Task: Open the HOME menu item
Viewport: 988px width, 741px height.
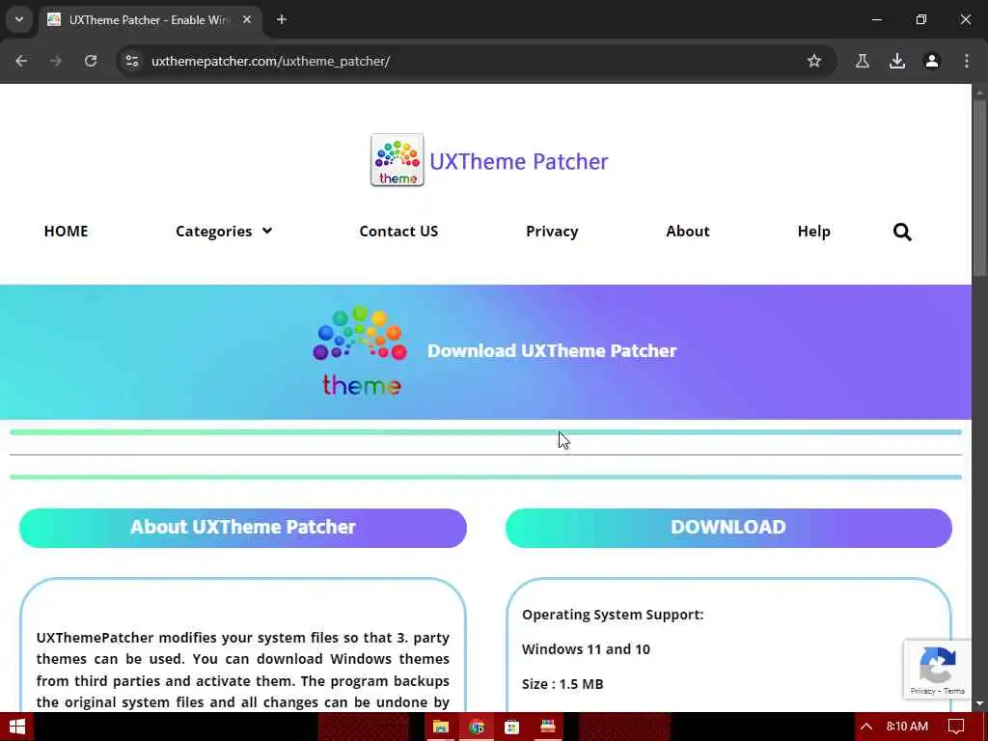Action: (x=67, y=232)
